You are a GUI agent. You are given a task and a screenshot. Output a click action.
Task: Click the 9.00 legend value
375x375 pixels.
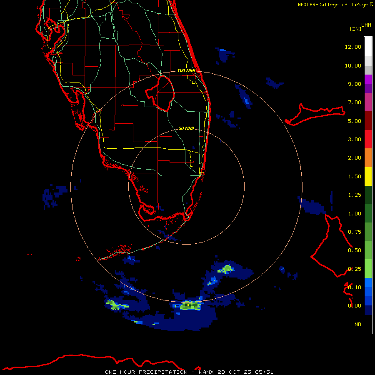click(x=355, y=84)
